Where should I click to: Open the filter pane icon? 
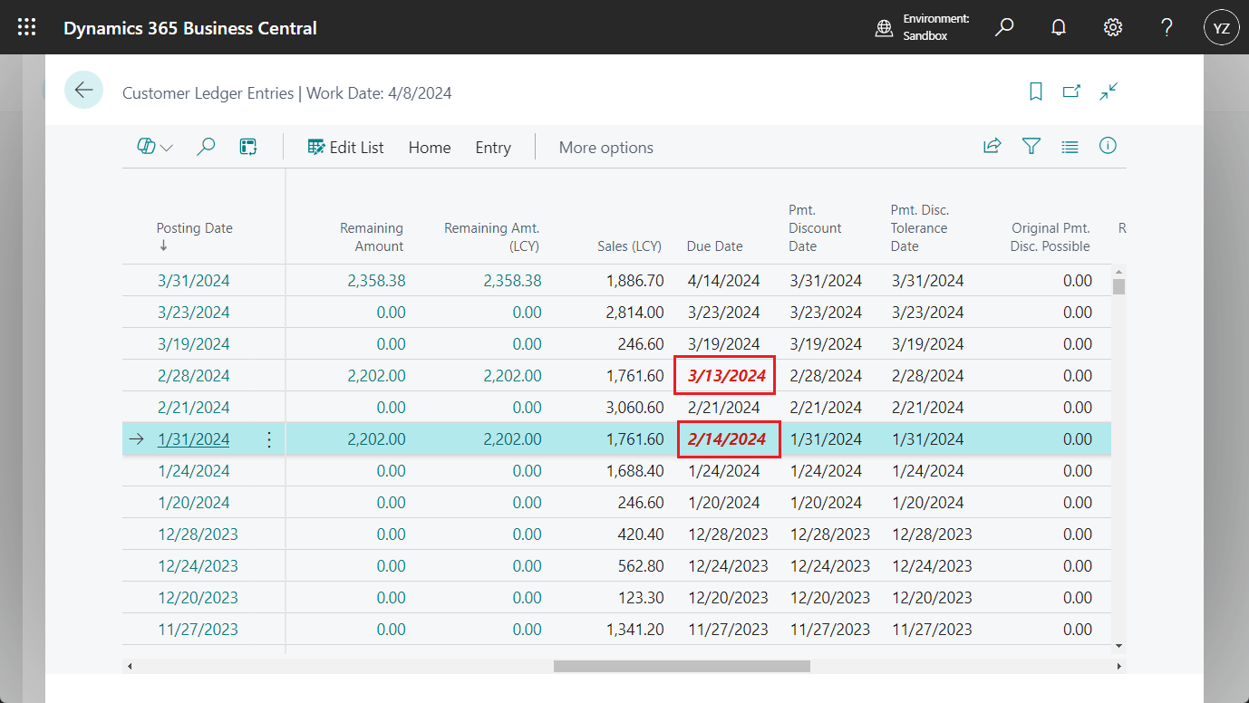point(1031,146)
